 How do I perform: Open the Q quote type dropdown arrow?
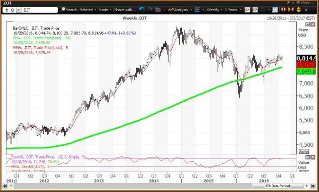(x=18, y=10)
